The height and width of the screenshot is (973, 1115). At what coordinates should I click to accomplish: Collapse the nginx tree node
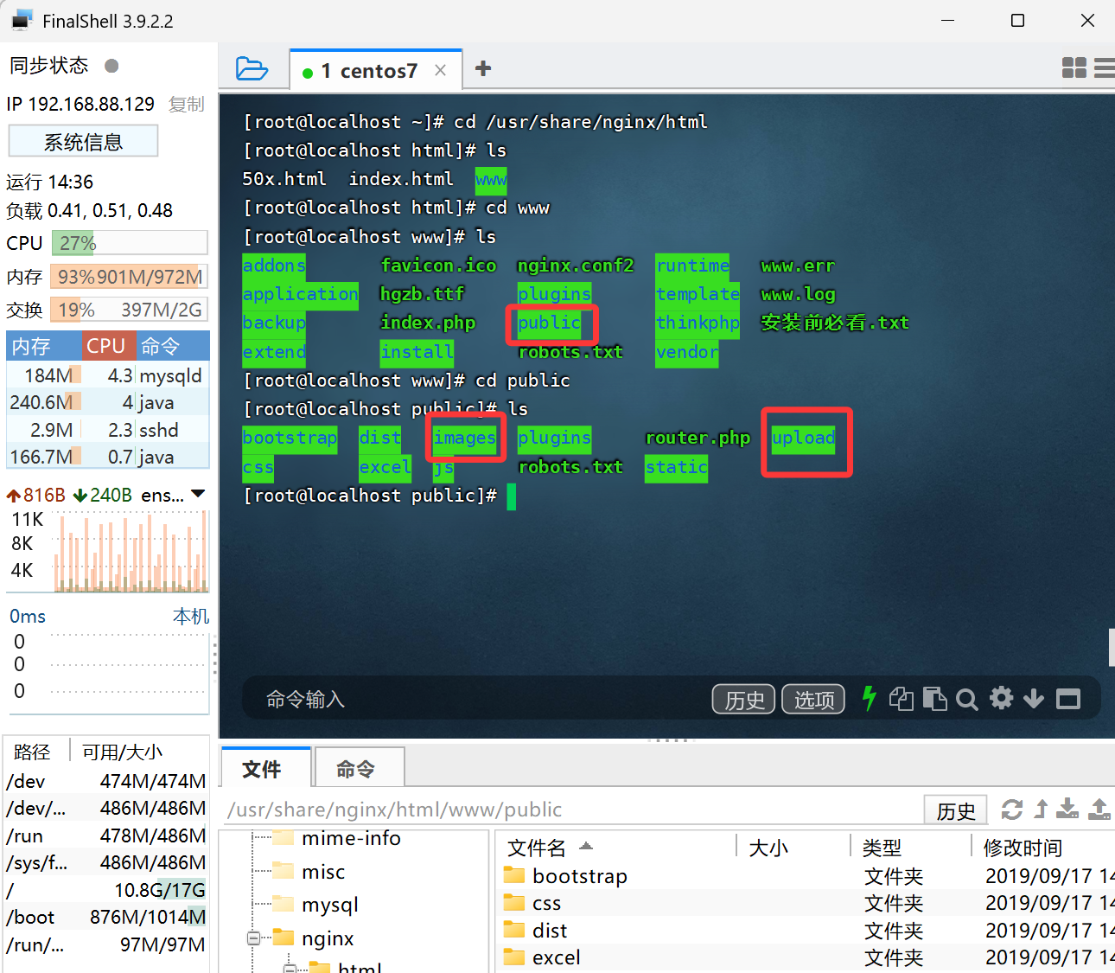point(253,938)
